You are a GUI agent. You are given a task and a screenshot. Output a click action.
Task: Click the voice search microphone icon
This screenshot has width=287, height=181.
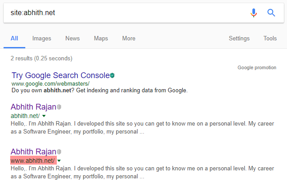pyautogui.click(x=253, y=13)
